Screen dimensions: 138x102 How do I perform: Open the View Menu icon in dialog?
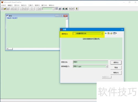pyautogui.click(x=115, y=33)
